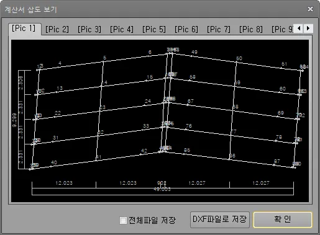This screenshot has width=320, height=235.
Task: Click node label 87 in the diagram
Action: pos(277,161)
